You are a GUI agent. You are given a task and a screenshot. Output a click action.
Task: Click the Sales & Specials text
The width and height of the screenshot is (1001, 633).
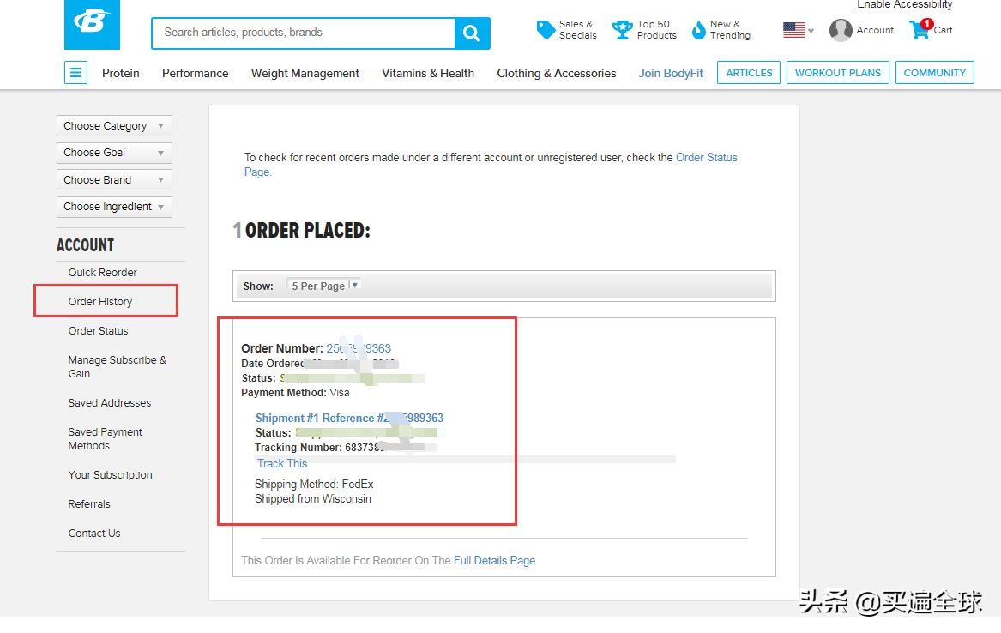point(578,30)
